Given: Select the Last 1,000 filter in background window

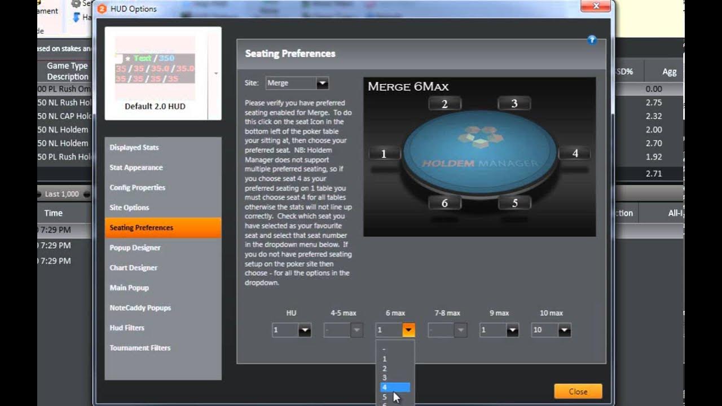Looking at the screenshot, I should pyautogui.click(x=61, y=194).
